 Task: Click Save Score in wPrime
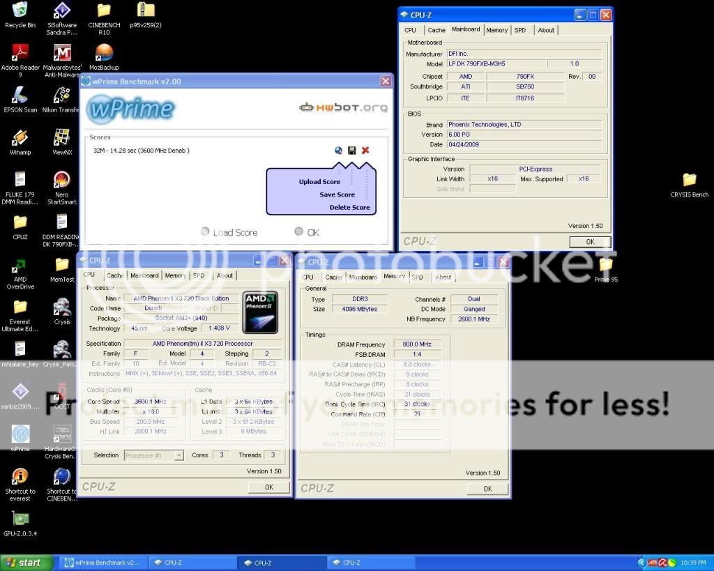pos(337,195)
